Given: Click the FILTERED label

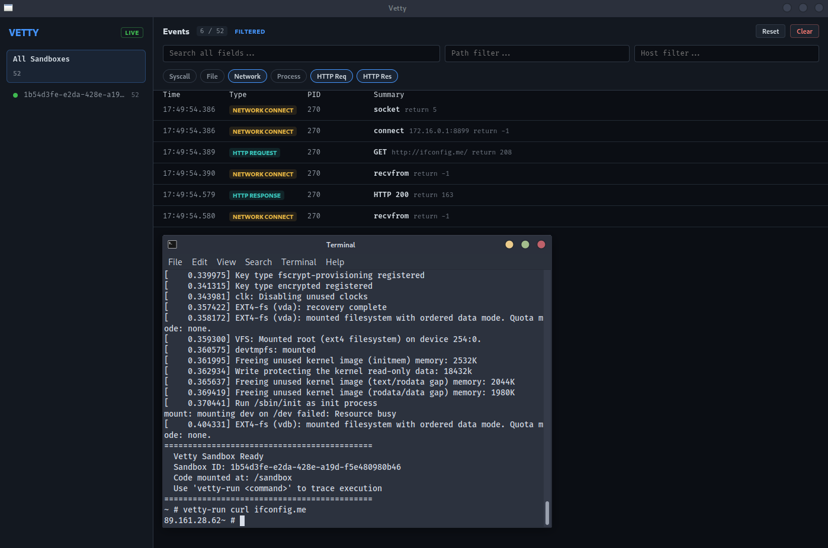Looking at the screenshot, I should [250, 31].
